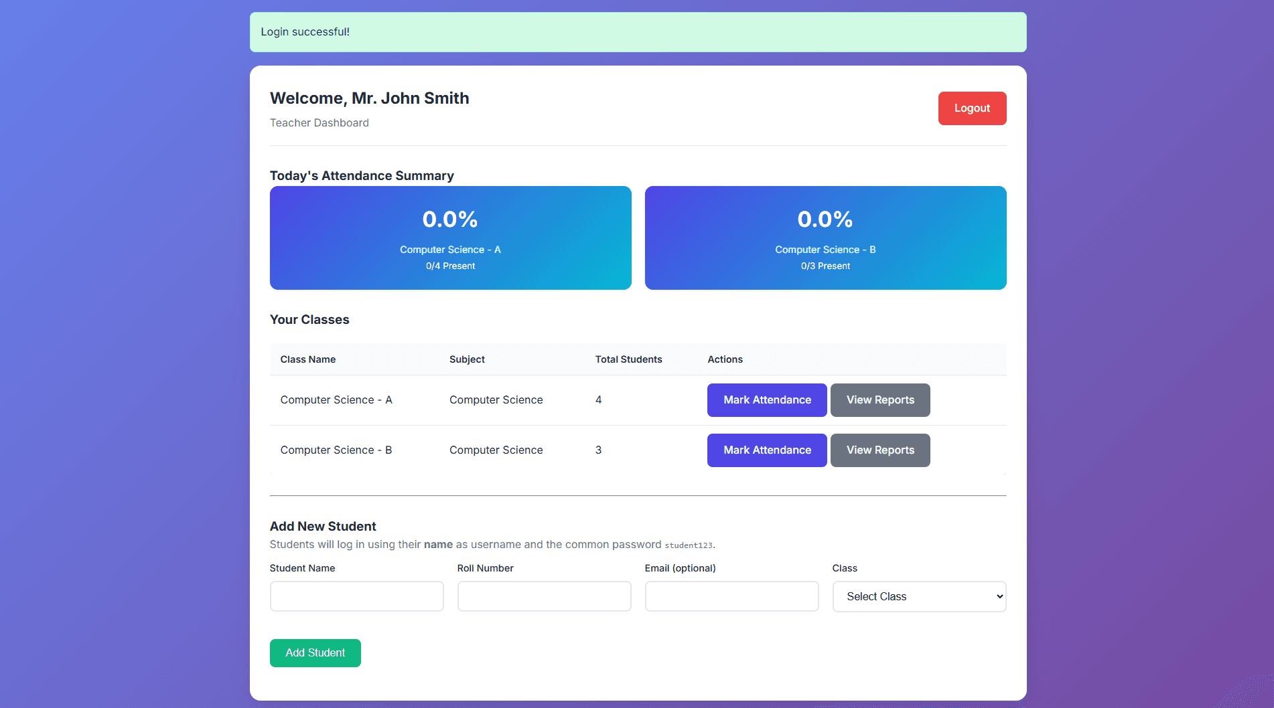Viewport: 1274px width, 708px height.
Task: Mark attendance for Computer Science - A
Action: tap(766, 400)
